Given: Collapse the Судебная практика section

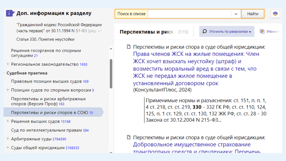Looking at the screenshot, I should [x=4, y=73].
